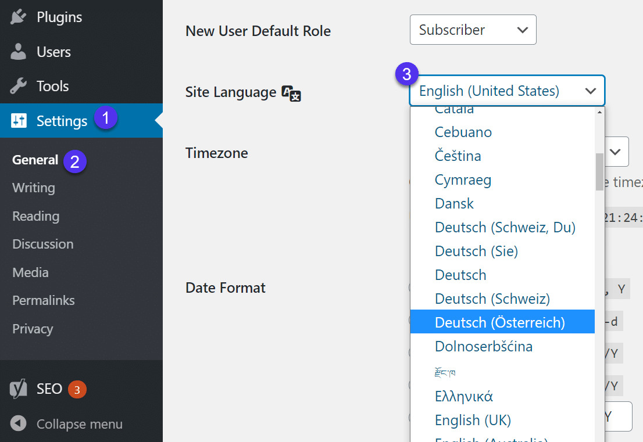Open the Timezone dropdown

(x=616, y=152)
